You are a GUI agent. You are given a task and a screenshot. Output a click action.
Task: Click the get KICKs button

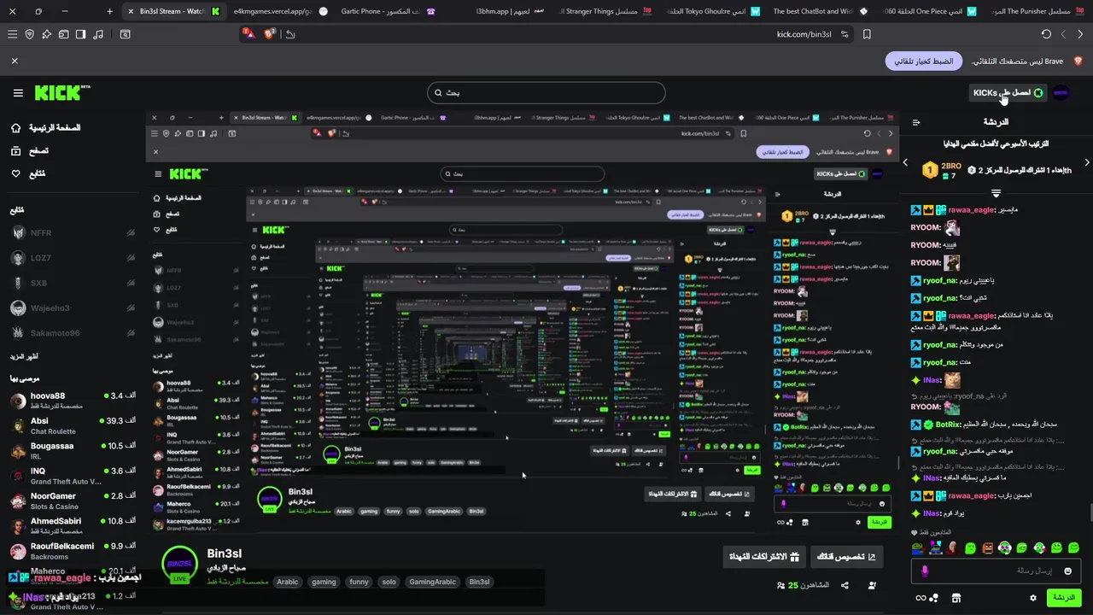tap(1008, 92)
